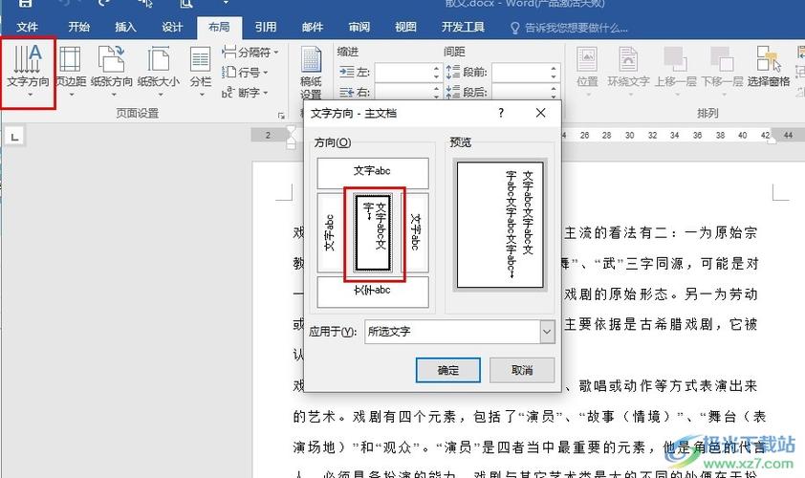This screenshot has height=478, width=805.
Task: Click the Save icon in title bar
Action: coord(26,4)
